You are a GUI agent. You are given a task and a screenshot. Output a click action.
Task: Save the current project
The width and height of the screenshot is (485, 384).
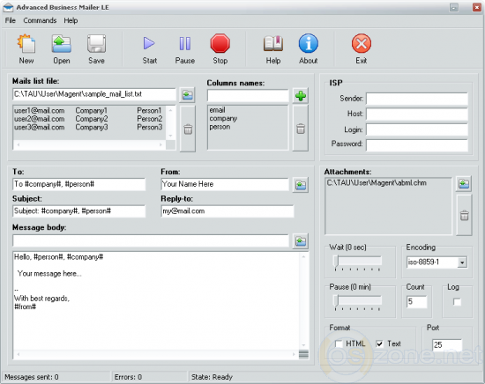[x=96, y=49]
